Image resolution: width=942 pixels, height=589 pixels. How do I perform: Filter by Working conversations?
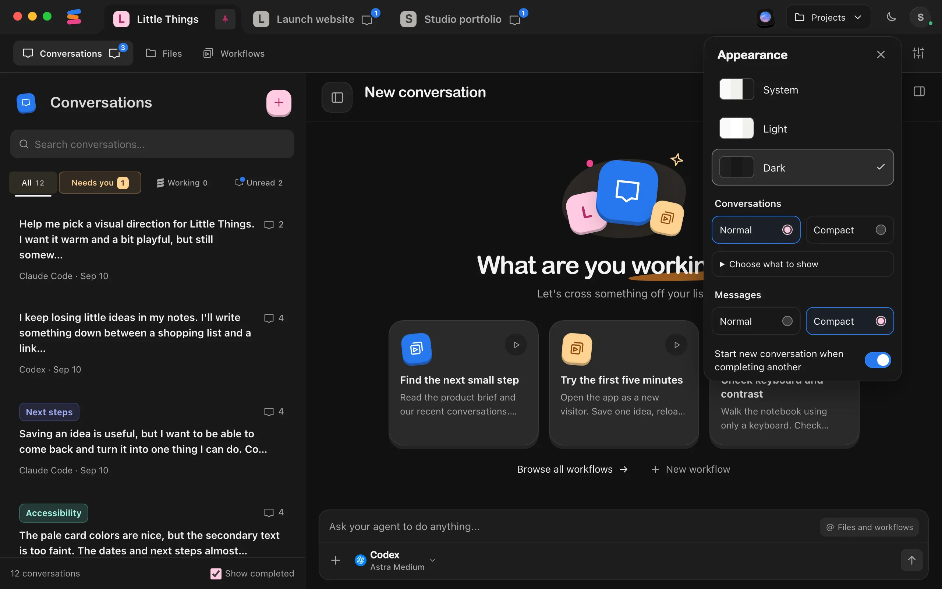pos(182,183)
